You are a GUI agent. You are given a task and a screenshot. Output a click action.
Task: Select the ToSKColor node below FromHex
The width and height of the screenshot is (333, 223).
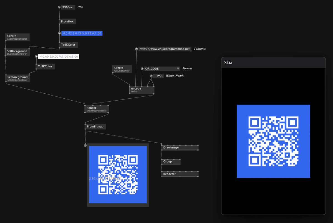[x=68, y=45]
